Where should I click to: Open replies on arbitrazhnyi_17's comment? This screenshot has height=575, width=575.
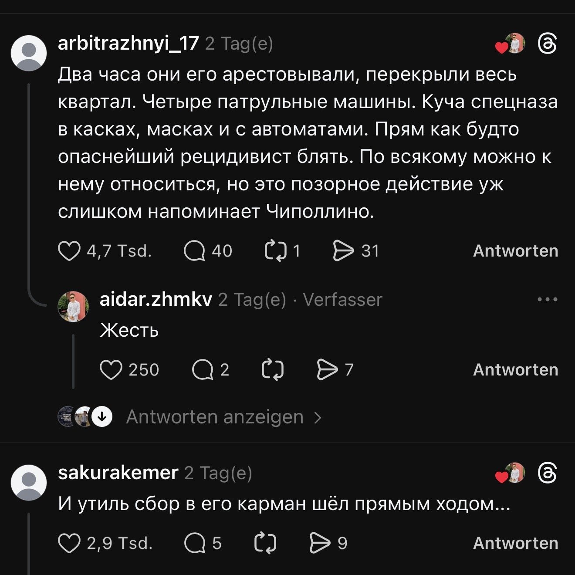point(194,251)
